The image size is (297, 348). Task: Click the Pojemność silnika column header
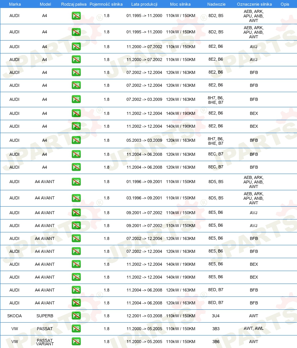click(106, 4)
